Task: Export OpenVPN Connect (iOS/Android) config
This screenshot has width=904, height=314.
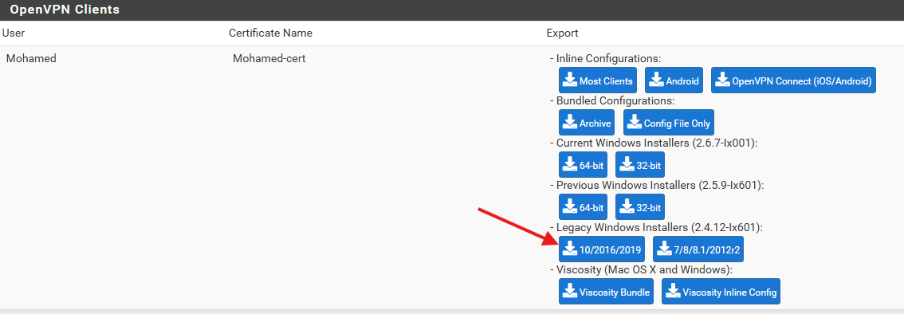Action: pos(794,80)
